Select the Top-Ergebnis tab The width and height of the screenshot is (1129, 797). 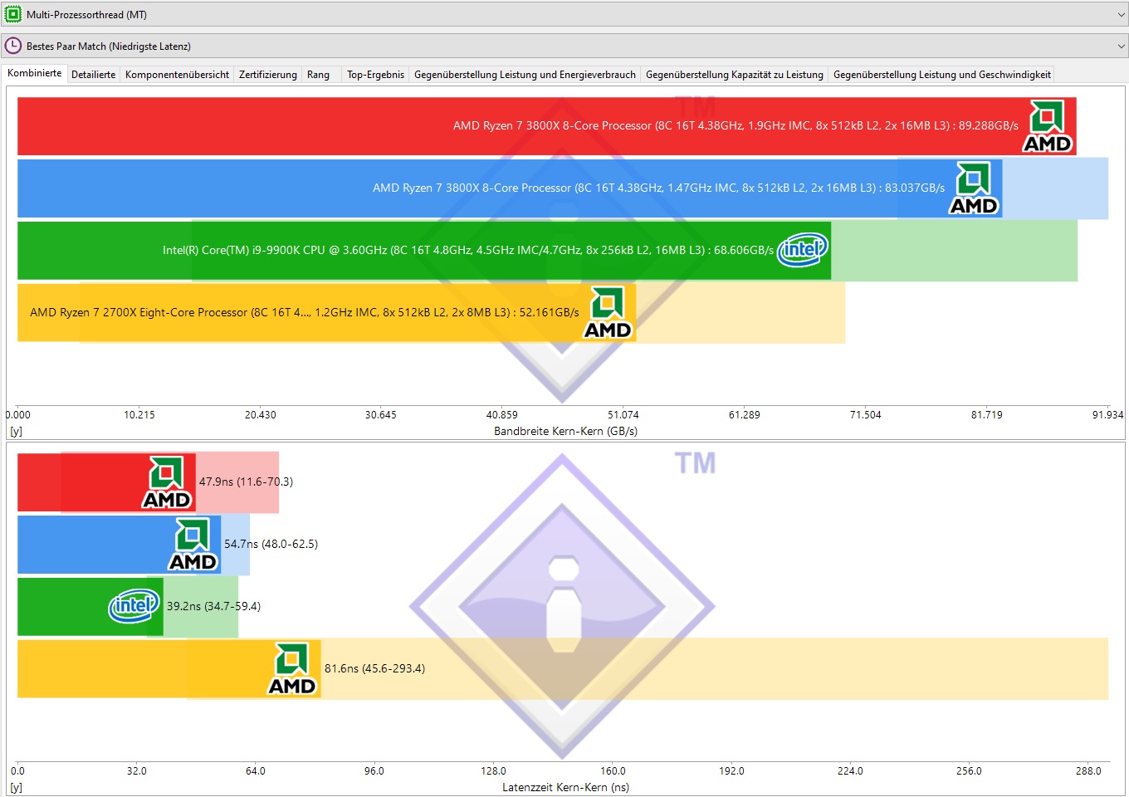pos(375,75)
